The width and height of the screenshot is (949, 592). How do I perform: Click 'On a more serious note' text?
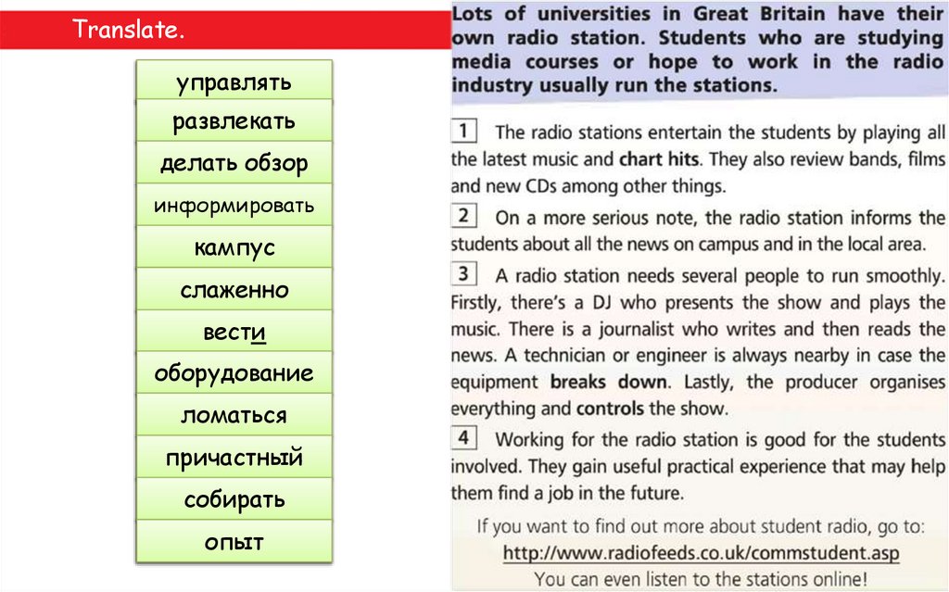598,218
